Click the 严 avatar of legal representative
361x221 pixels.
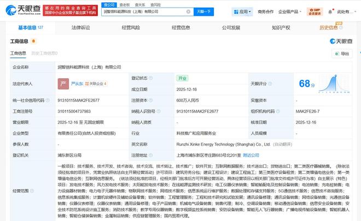[63, 84]
